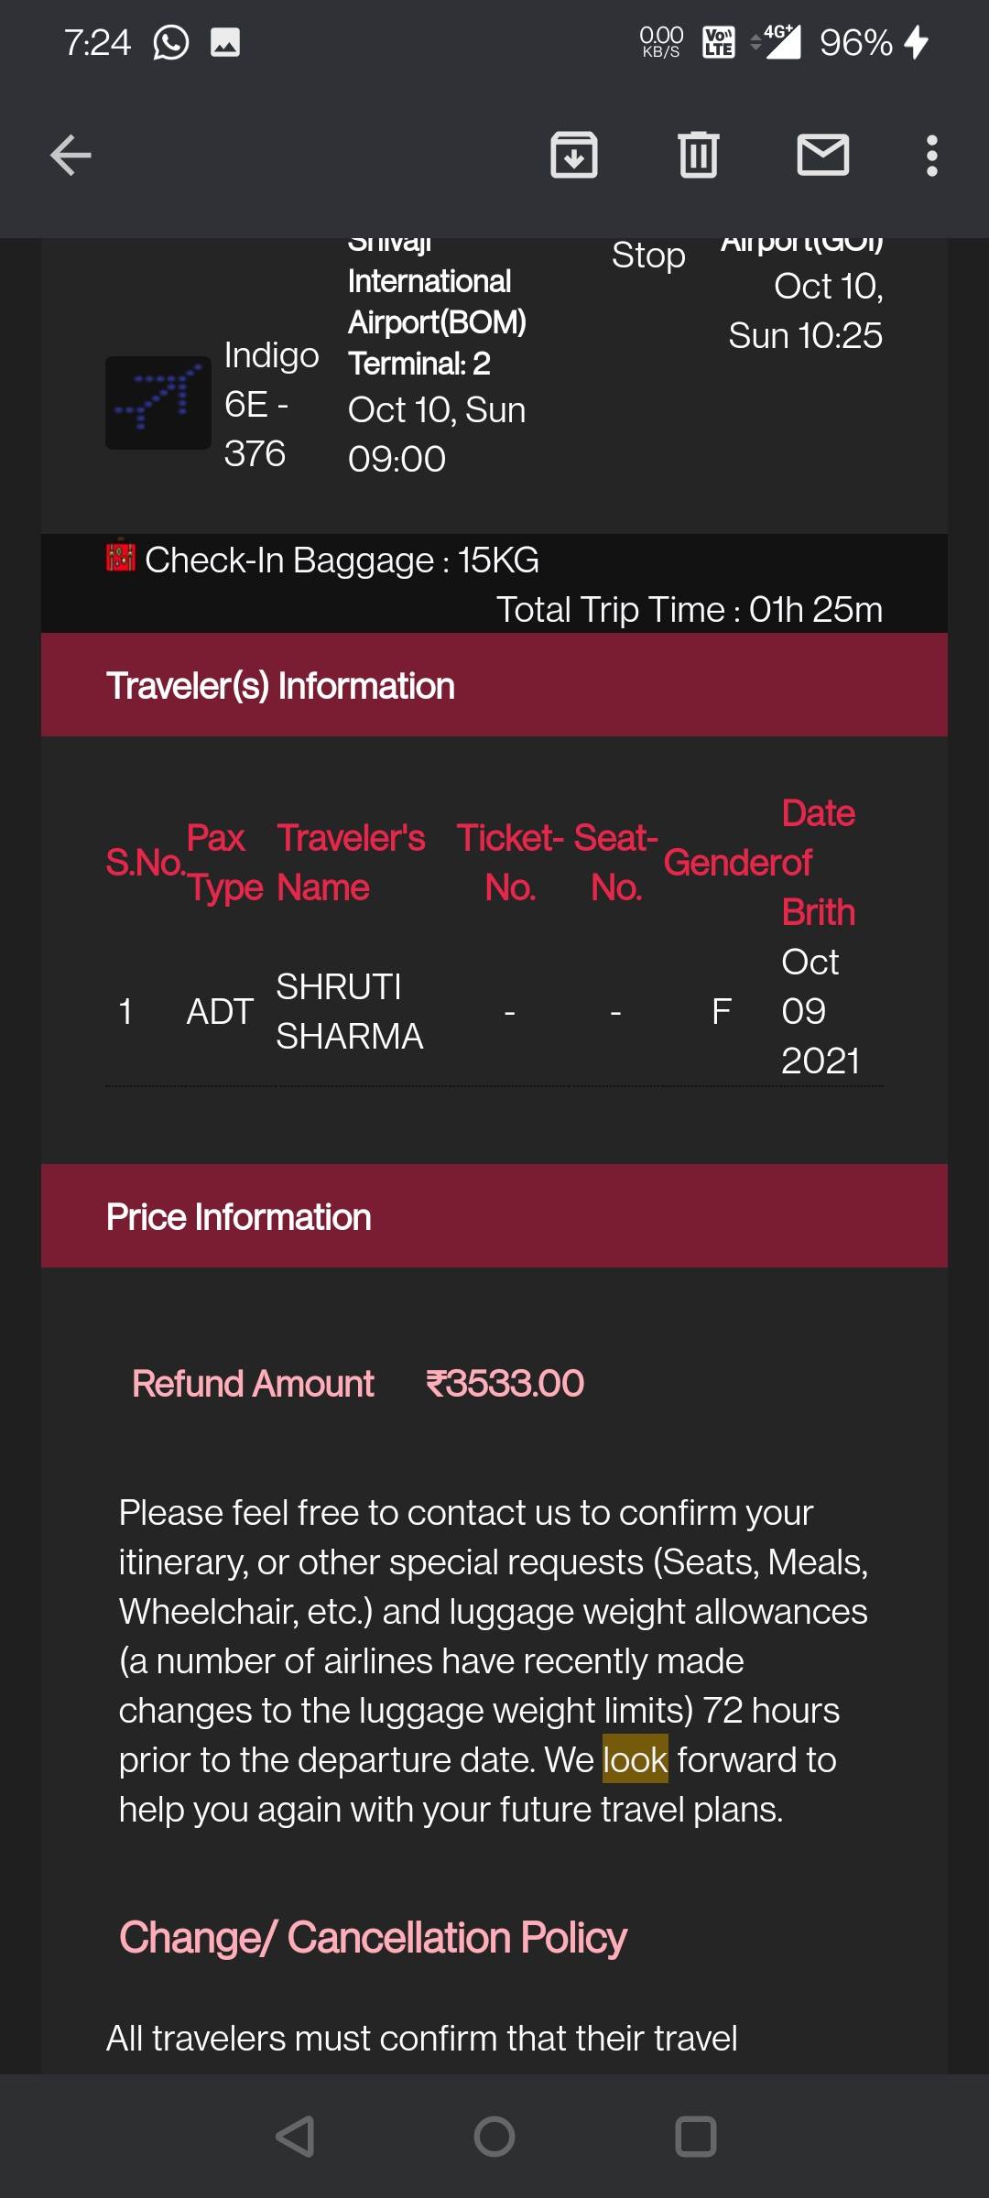Viewport: 989px width, 2198px height.
Task: Open the three-dot overflow menu
Action: coord(931,155)
